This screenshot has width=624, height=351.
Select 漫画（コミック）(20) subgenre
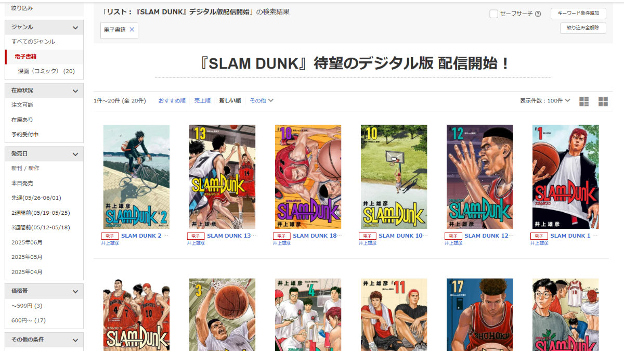[x=46, y=71]
